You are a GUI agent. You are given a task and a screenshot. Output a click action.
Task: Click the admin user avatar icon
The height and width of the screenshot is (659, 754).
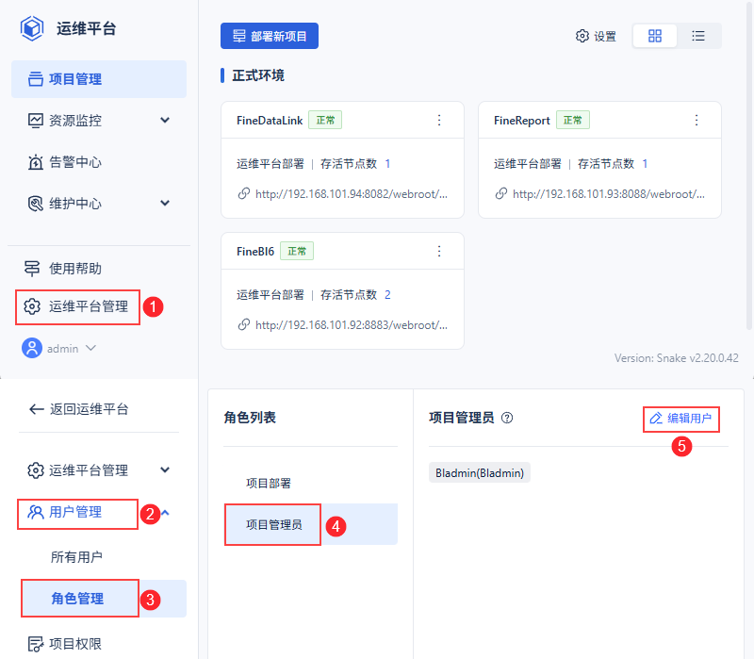32,348
